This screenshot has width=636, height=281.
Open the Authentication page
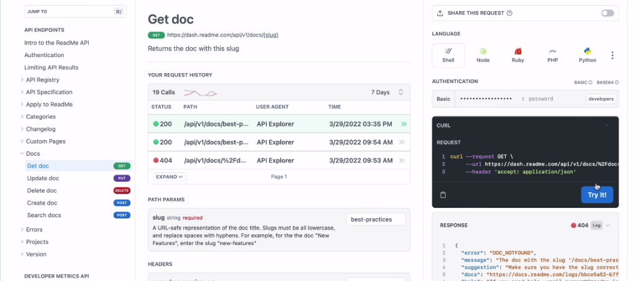click(x=44, y=55)
